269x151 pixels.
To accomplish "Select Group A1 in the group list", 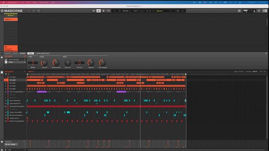I will [x=11, y=48].
